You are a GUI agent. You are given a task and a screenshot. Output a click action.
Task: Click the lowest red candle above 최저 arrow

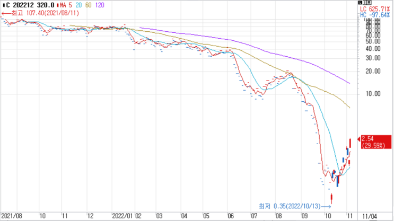331,198
